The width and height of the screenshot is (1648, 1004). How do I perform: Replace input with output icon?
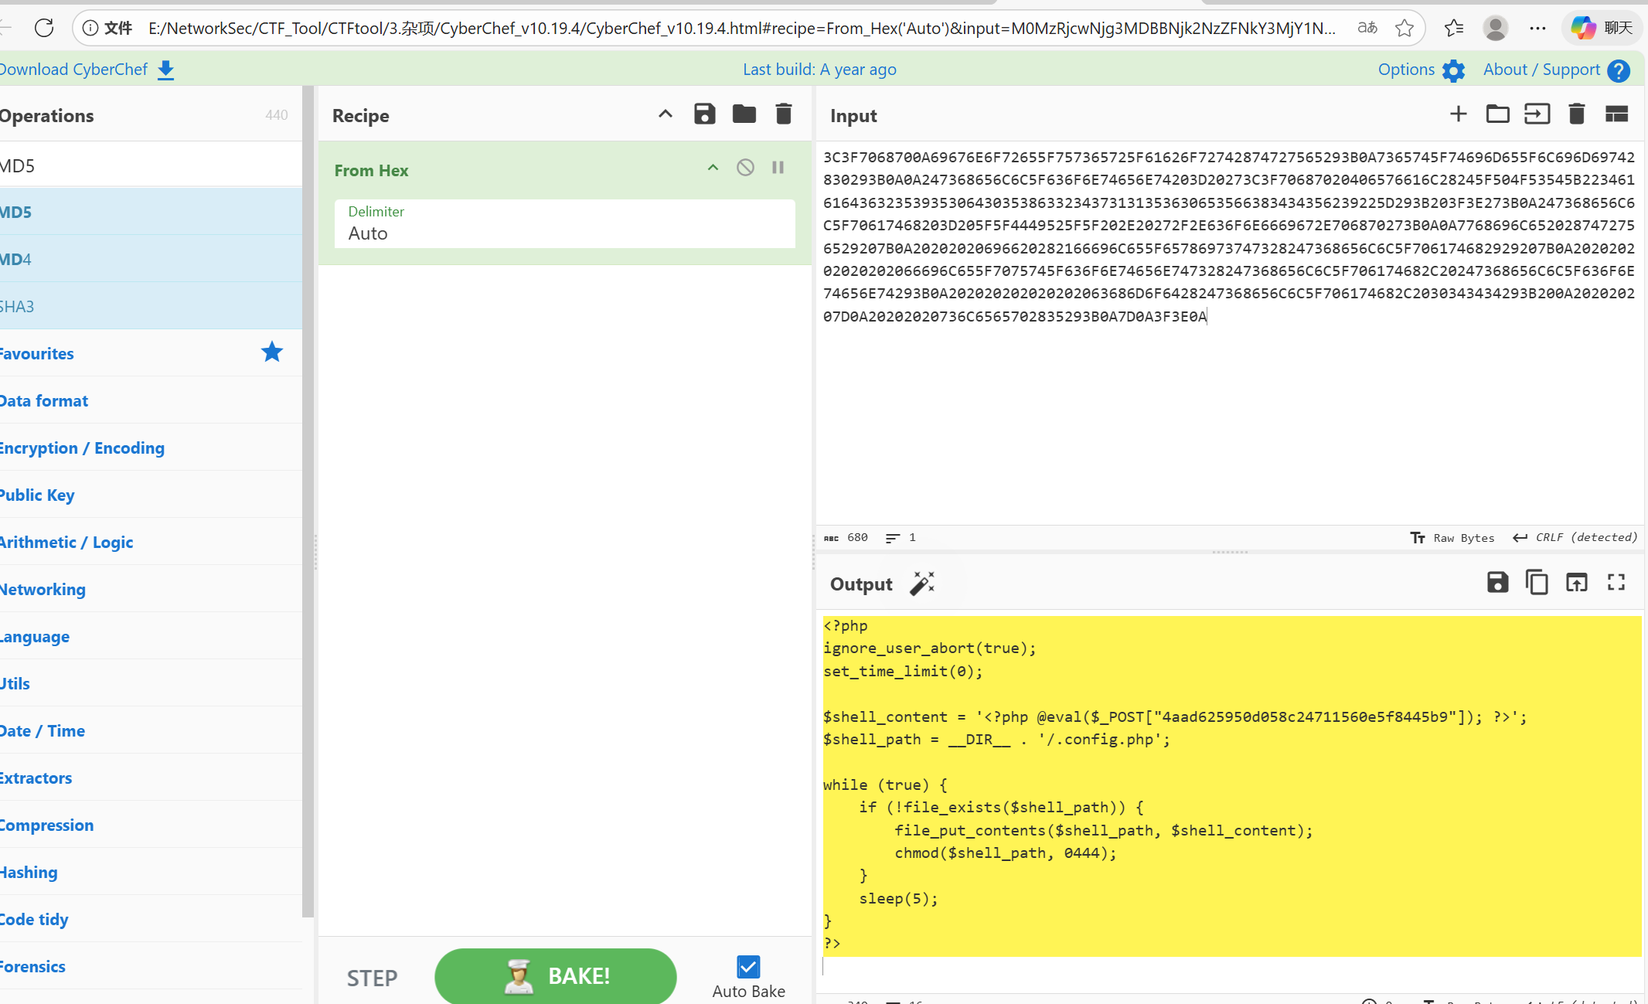pos(1576,582)
